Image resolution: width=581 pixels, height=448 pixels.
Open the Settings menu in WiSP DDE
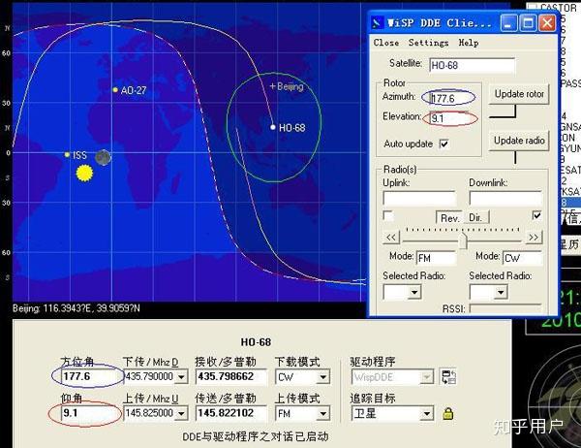point(428,43)
